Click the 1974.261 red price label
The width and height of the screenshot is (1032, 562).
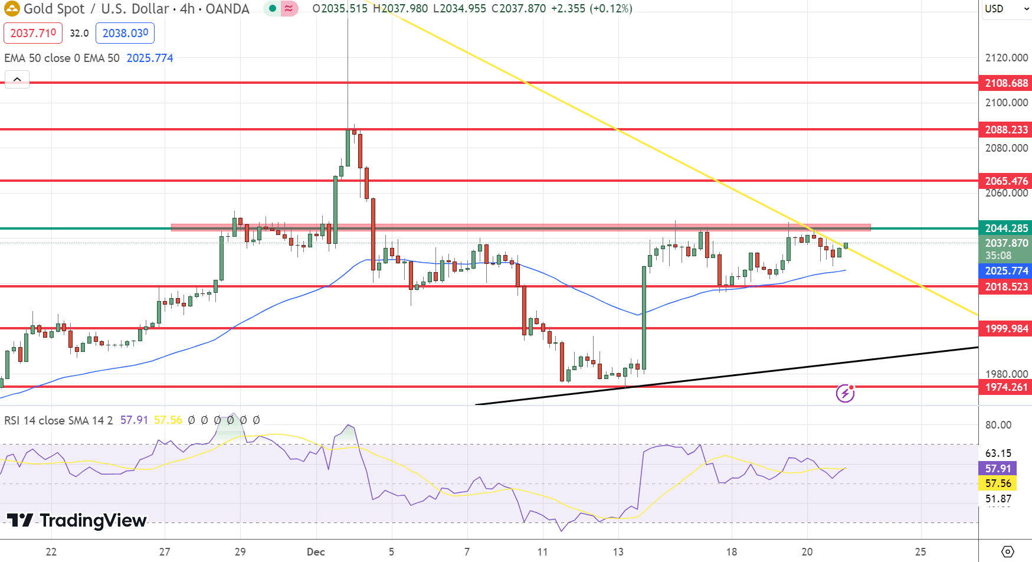point(1005,387)
